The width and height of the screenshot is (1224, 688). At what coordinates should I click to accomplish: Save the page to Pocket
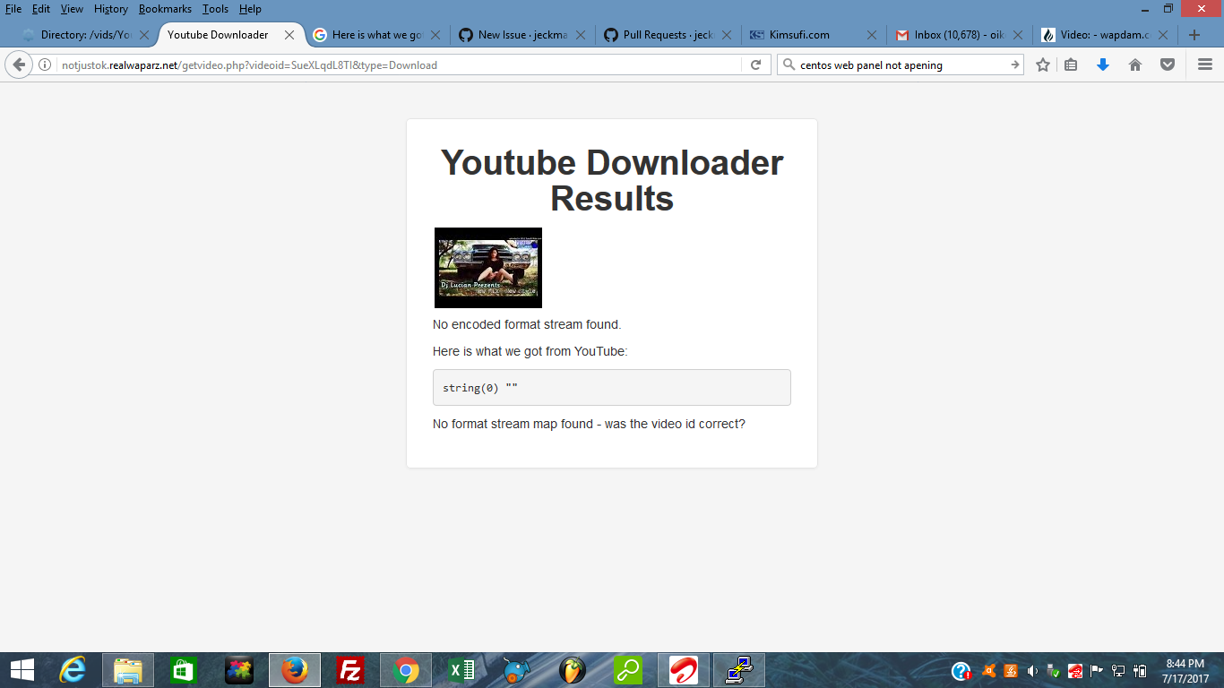(1167, 64)
